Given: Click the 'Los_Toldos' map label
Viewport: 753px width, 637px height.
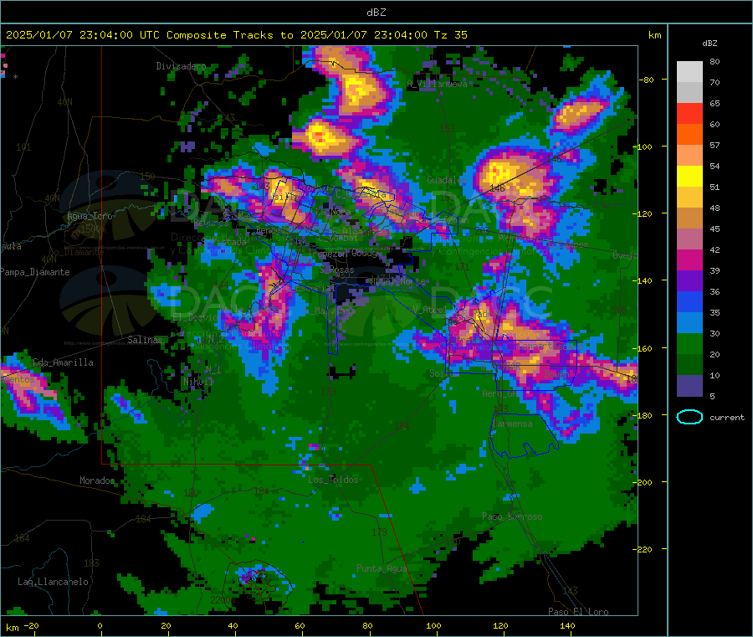Looking at the screenshot, I should pyautogui.click(x=333, y=480).
